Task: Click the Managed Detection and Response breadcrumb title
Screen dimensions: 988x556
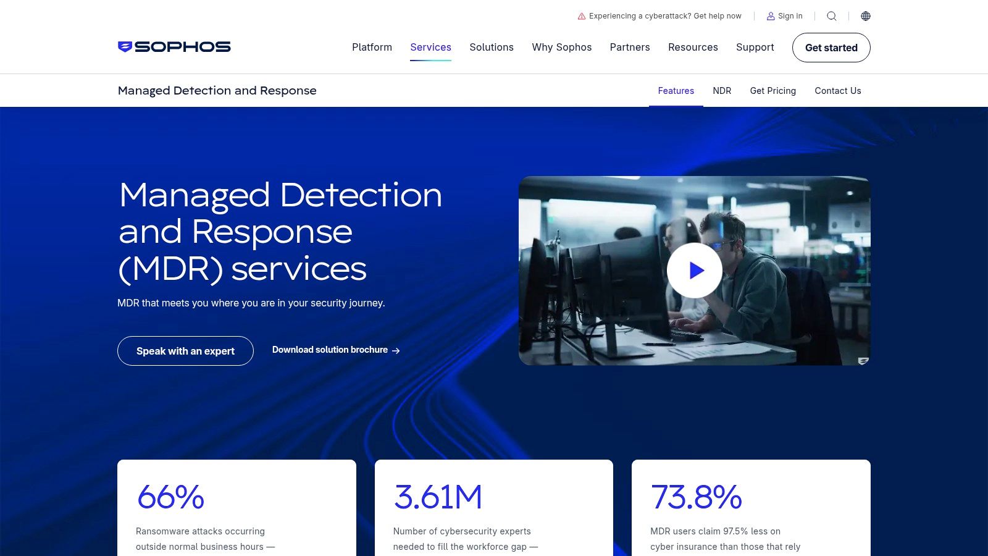Action: pos(217,90)
